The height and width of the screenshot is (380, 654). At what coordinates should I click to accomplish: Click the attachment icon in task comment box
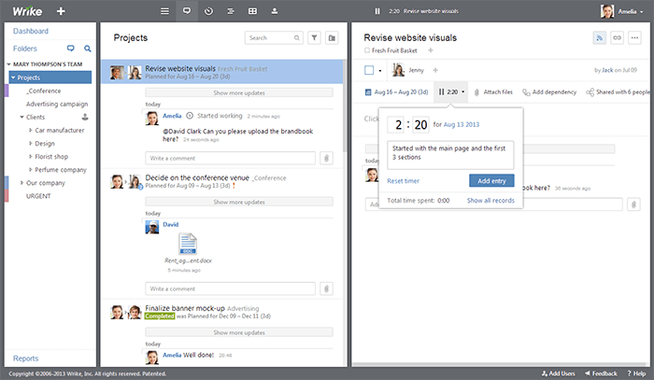[x=633, y=204]
